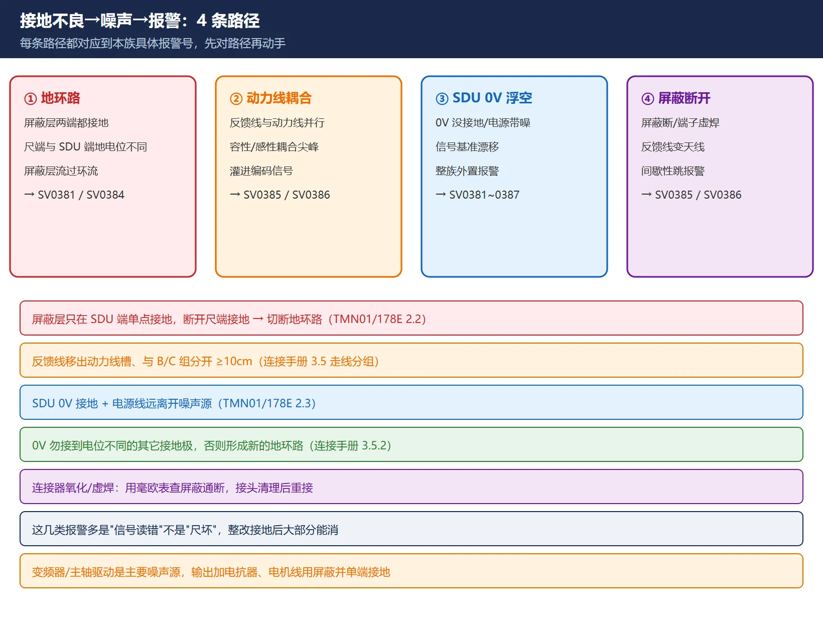
Task: Click the gray box '这几类报警多是"信号读错"'
Action: coord(411,529)
